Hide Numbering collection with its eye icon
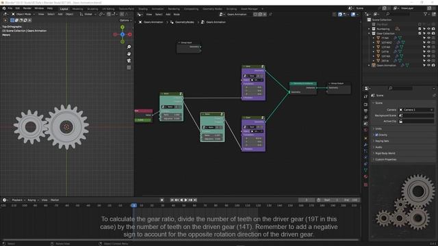This screenshot has height=246, width=438. tap(429, 29)
